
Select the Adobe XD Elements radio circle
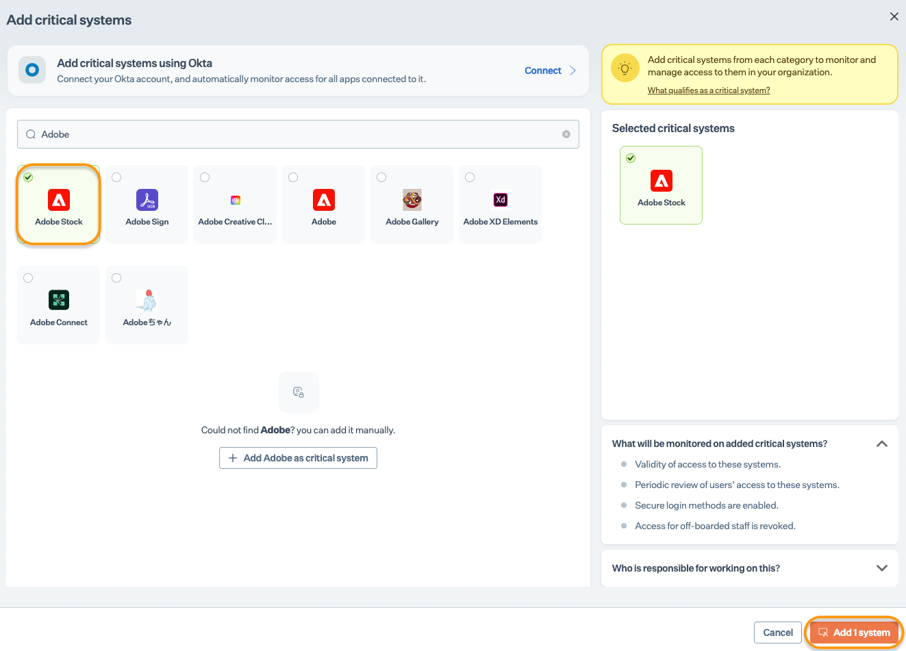tap(470, 177)
